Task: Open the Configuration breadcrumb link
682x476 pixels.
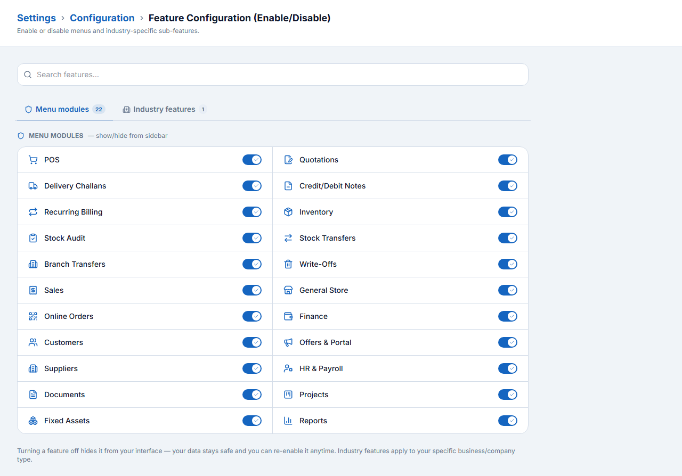Action: [x=102, y=18]
